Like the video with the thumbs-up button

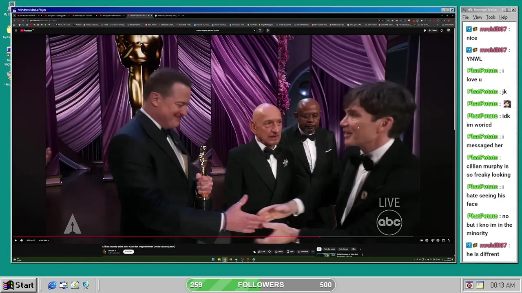click(x=261, y=251)
